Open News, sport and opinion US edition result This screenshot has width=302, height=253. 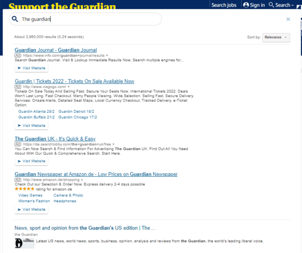point(85,228)
